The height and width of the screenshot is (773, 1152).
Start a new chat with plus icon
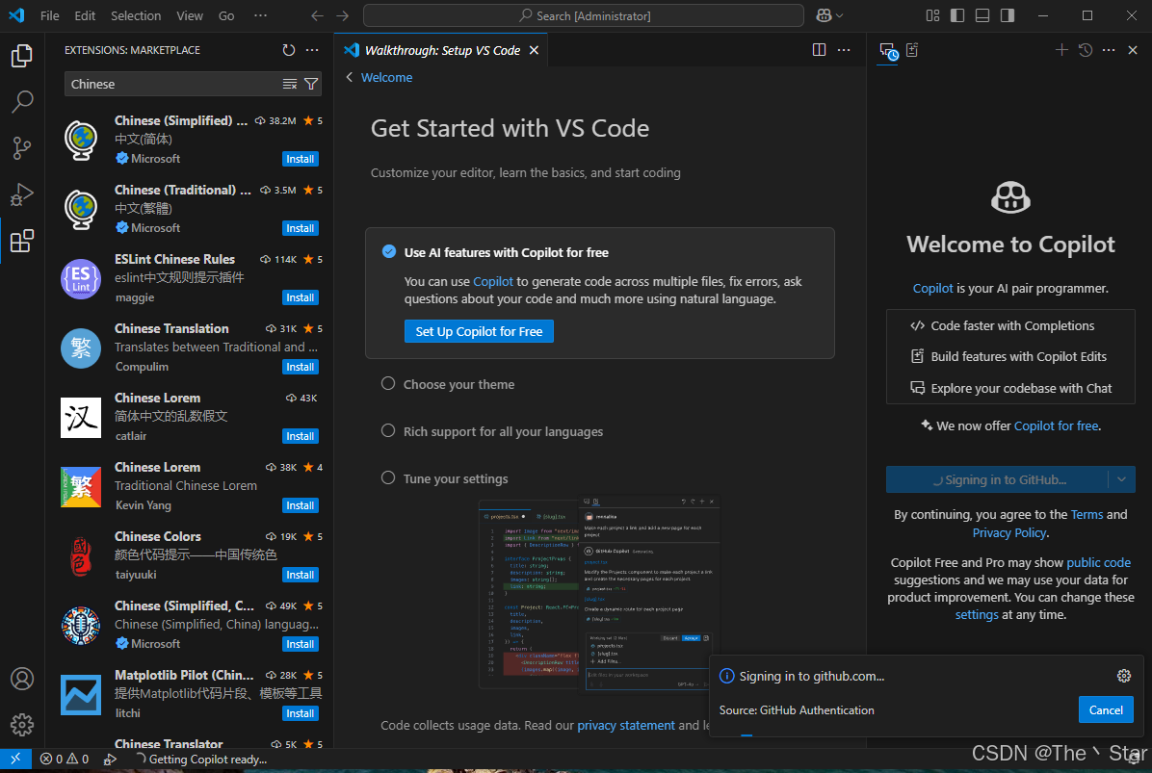(x=1061, y=50)
